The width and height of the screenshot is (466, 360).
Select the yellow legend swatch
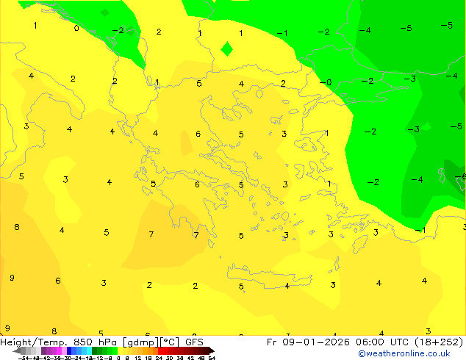120,350
